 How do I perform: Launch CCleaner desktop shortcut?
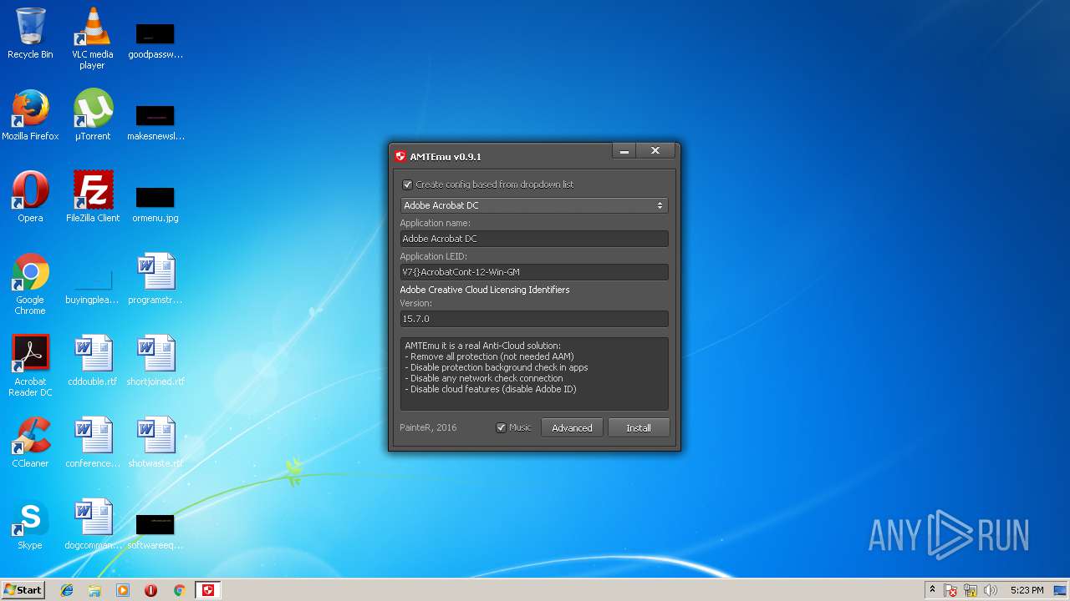click(30, 442)
